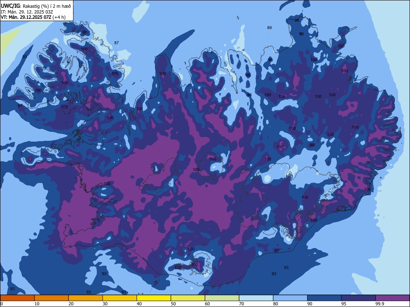Click the legend tick label 40

[x=139, y=304]
